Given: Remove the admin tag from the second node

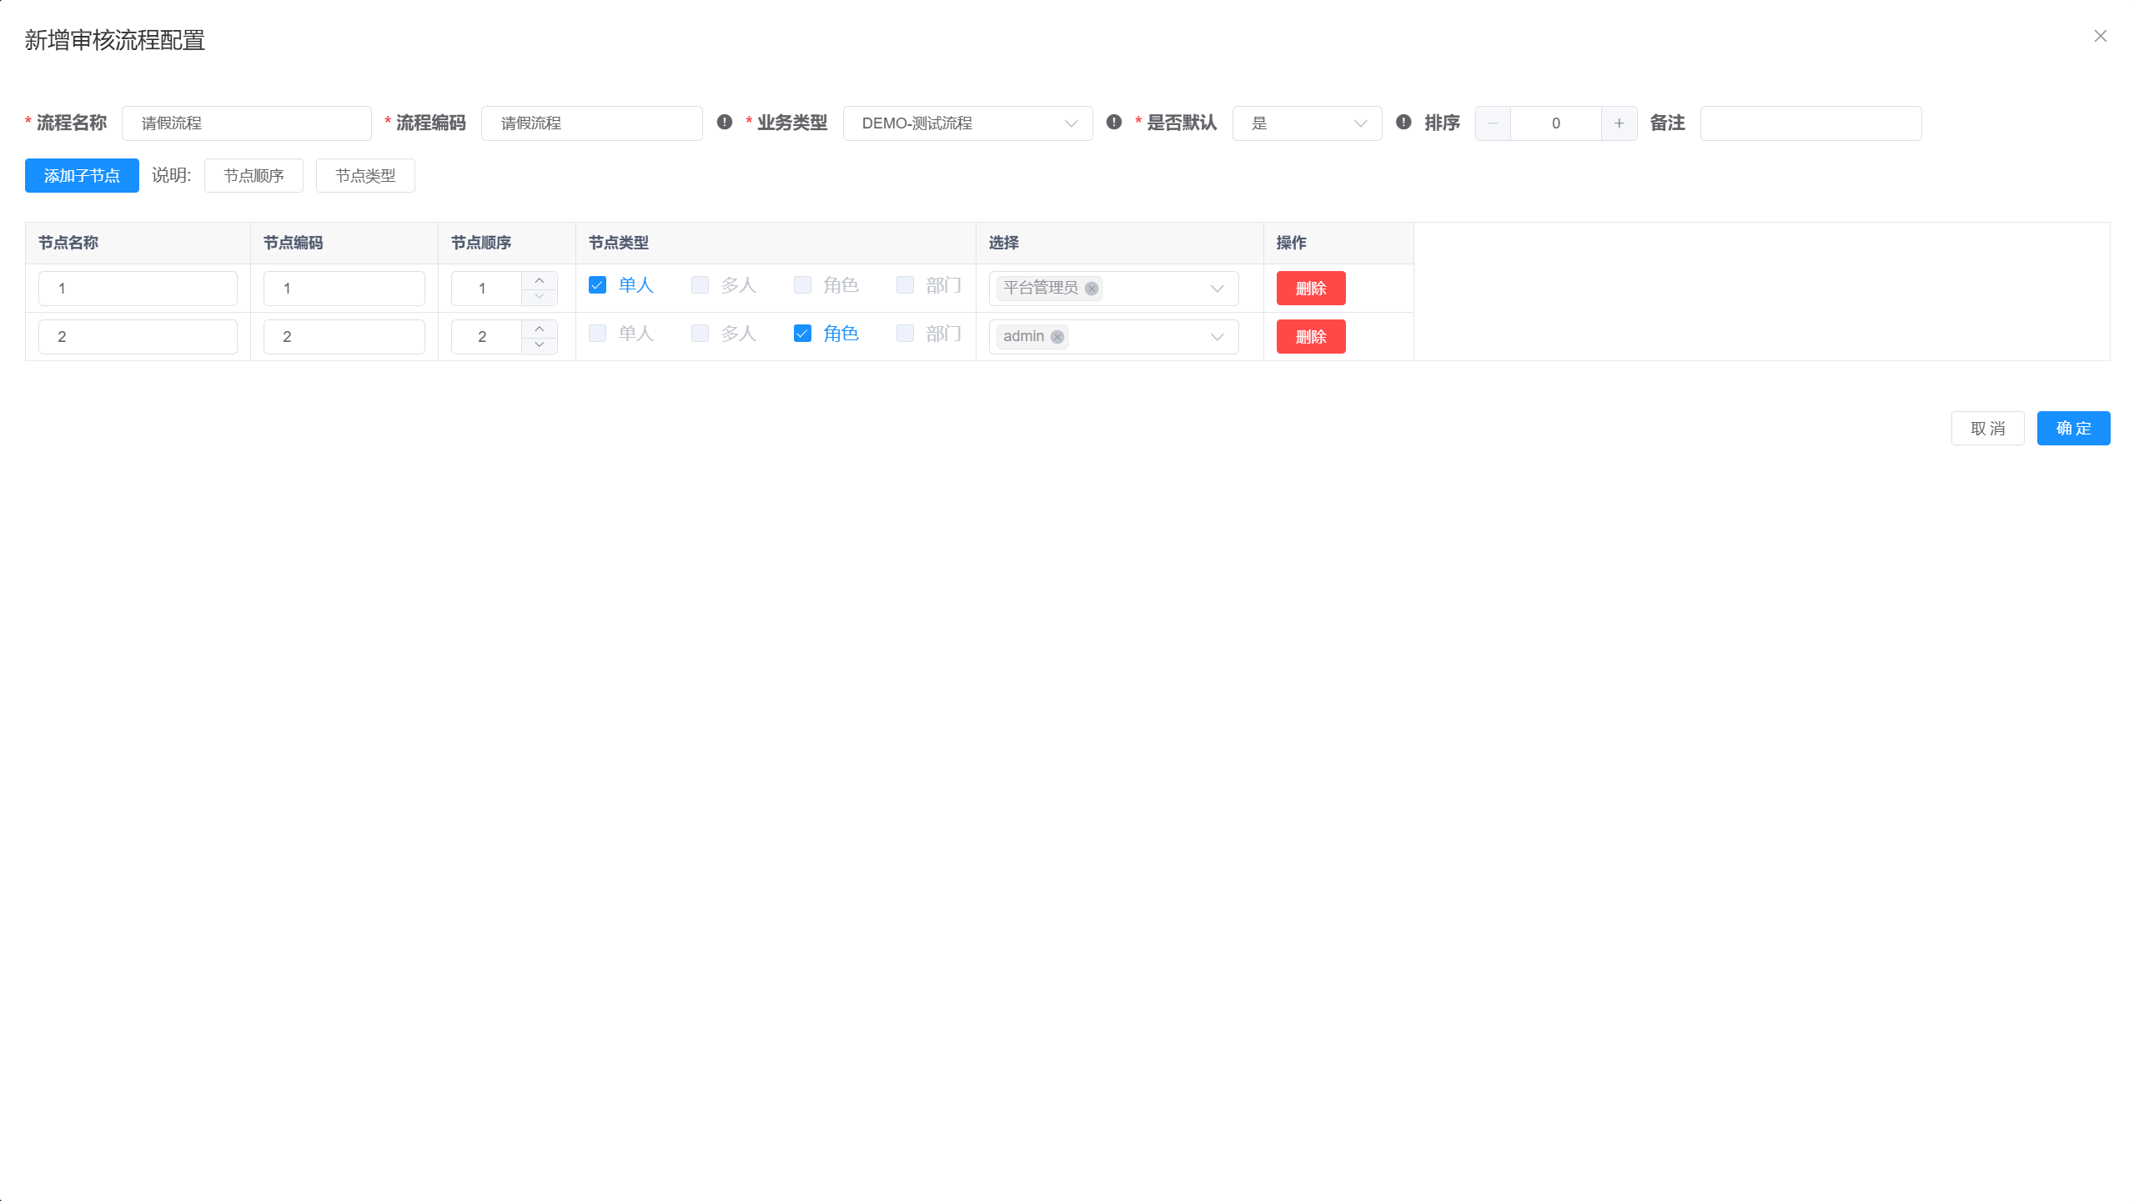Looking at the screenshot, I should (x=1057, y=337).
